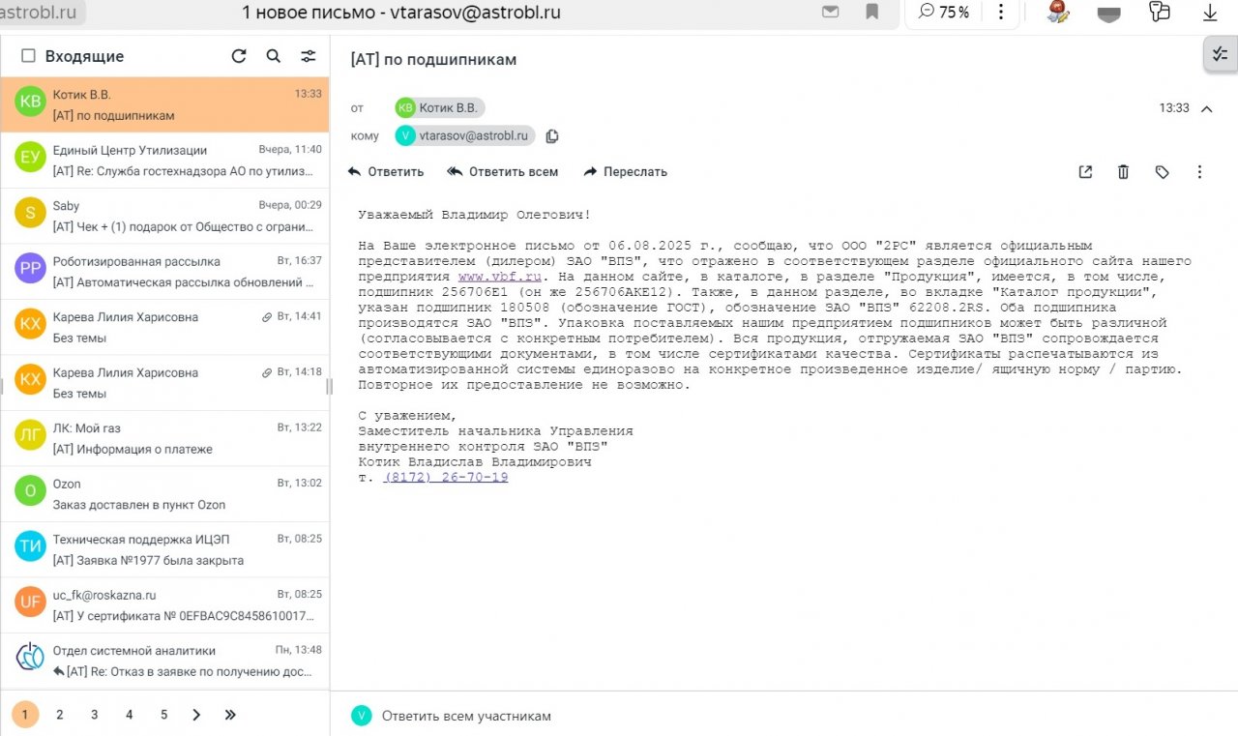The image size is (1238, 736).
Task: Open the browser downloads icon
Action: [1209, 13]
